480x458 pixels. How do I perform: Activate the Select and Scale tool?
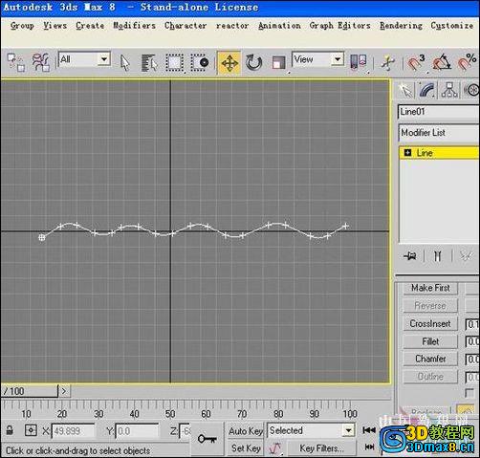pyautogui.click(x=279, y=62)
